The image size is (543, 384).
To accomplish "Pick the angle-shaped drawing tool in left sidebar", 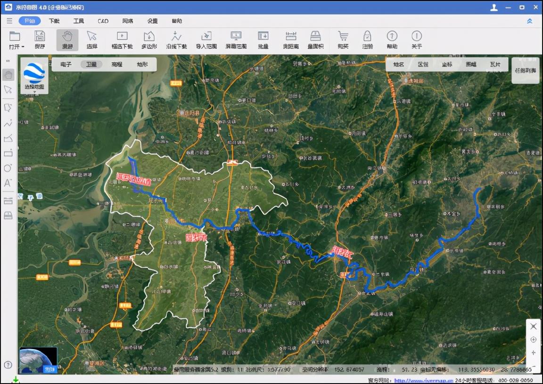I will (8, 138).
